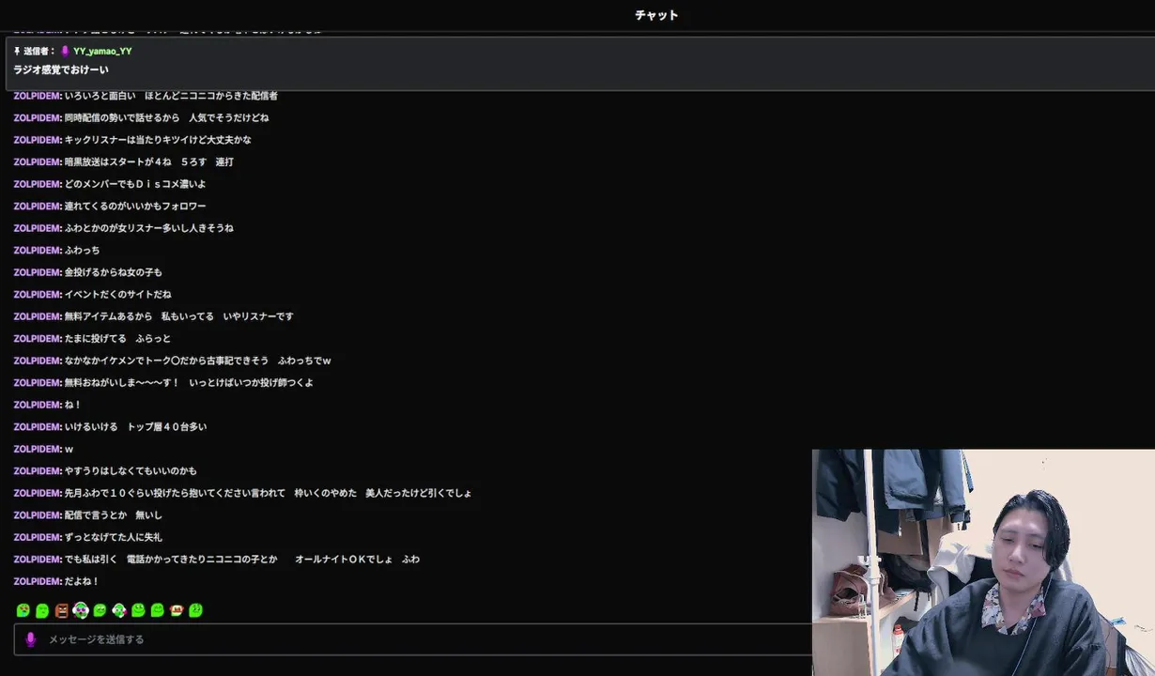Screen dimensions: 1155x676
Task: Click message 無料おねがいしま〜〜〜す！
Action: pyautogui.click(x=190, y=382)
